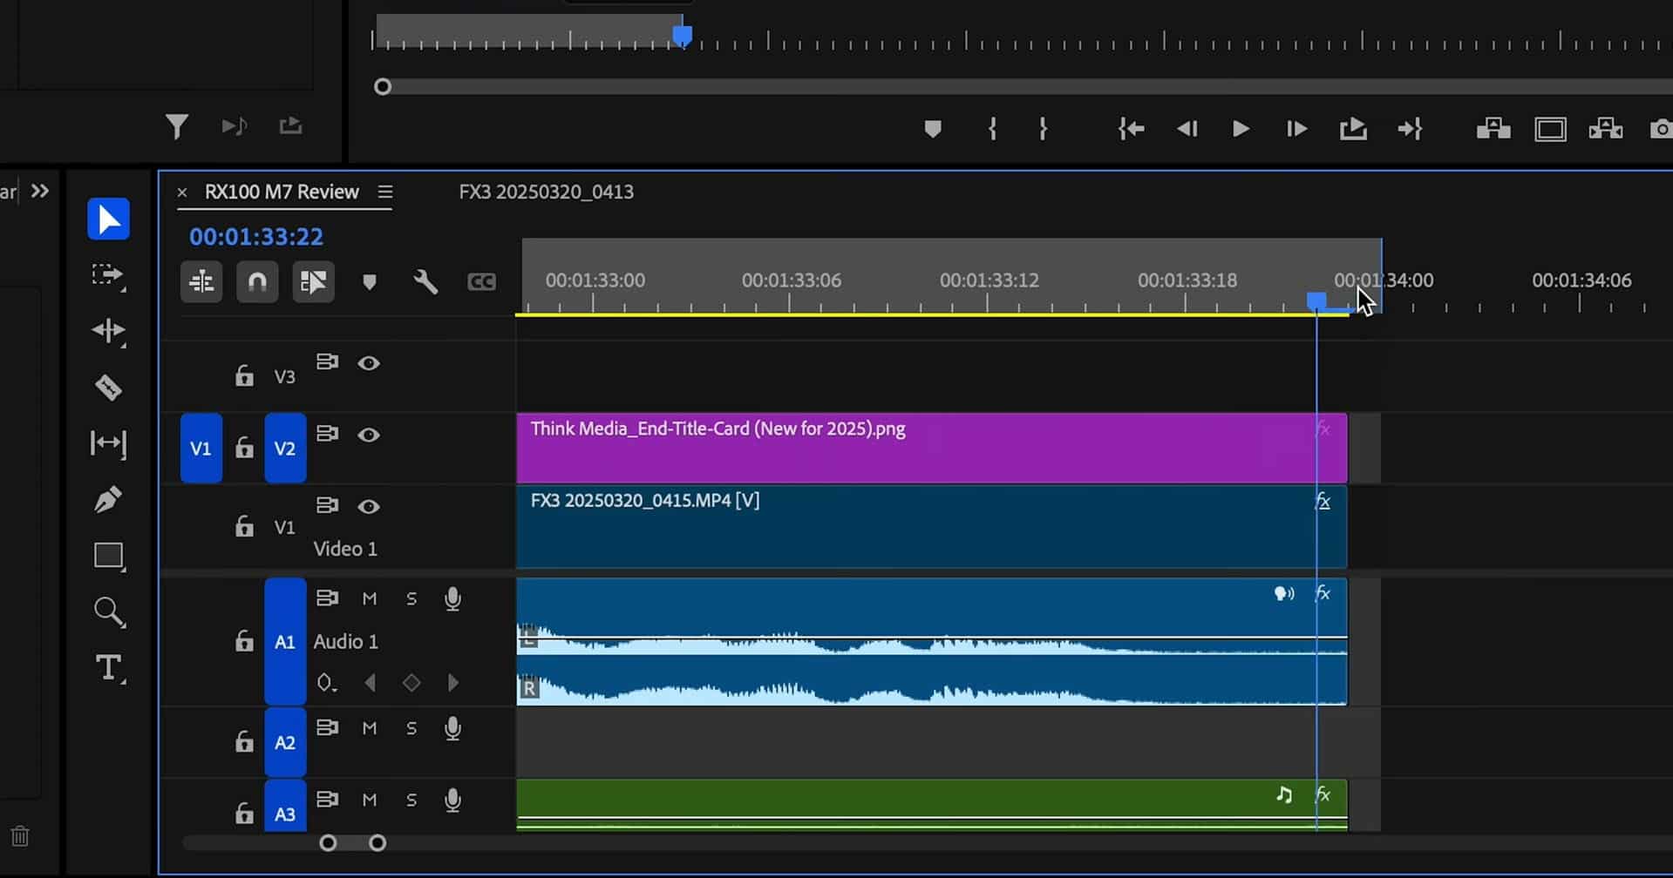Select the Track Select Forward tool
The height and width of the screenshot is (878, 1673).
(x=108, y=276)
